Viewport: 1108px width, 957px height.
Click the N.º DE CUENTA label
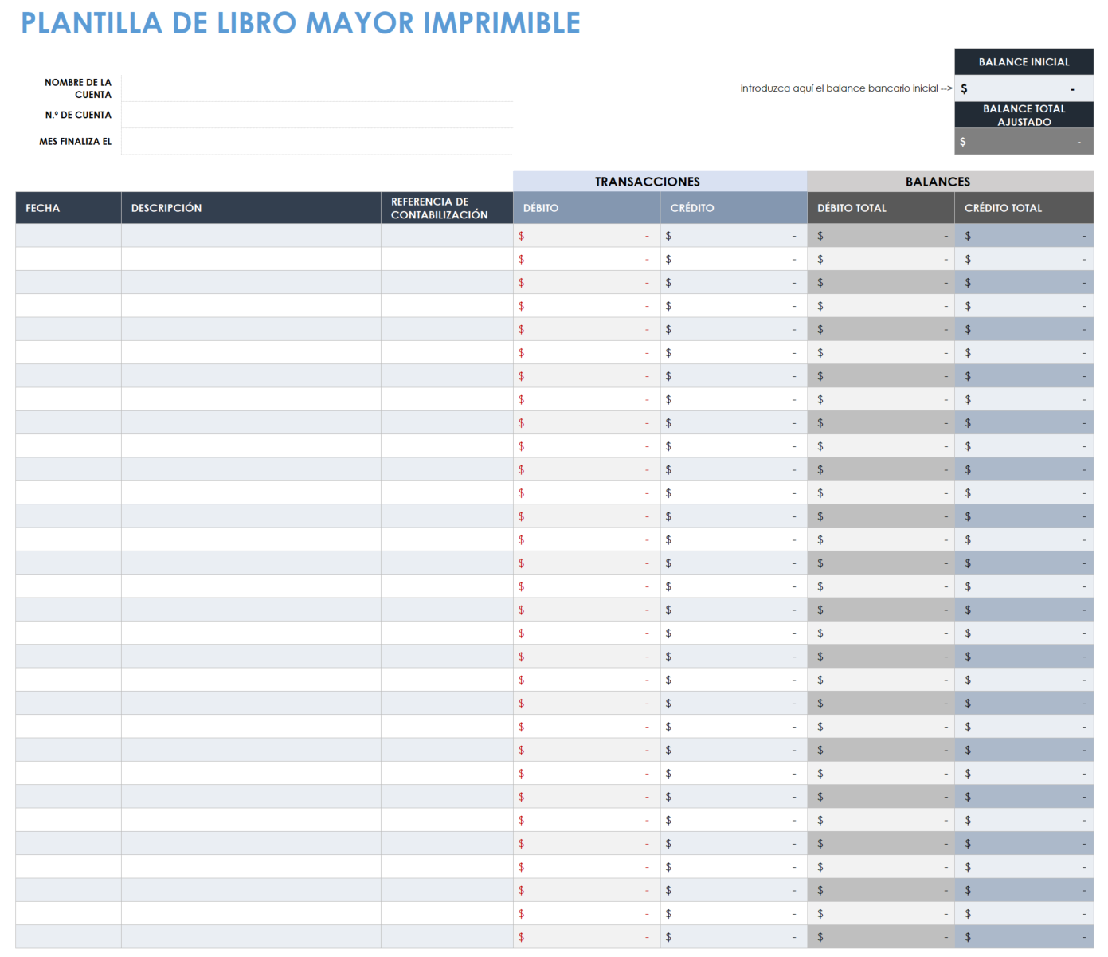[78, 115]
